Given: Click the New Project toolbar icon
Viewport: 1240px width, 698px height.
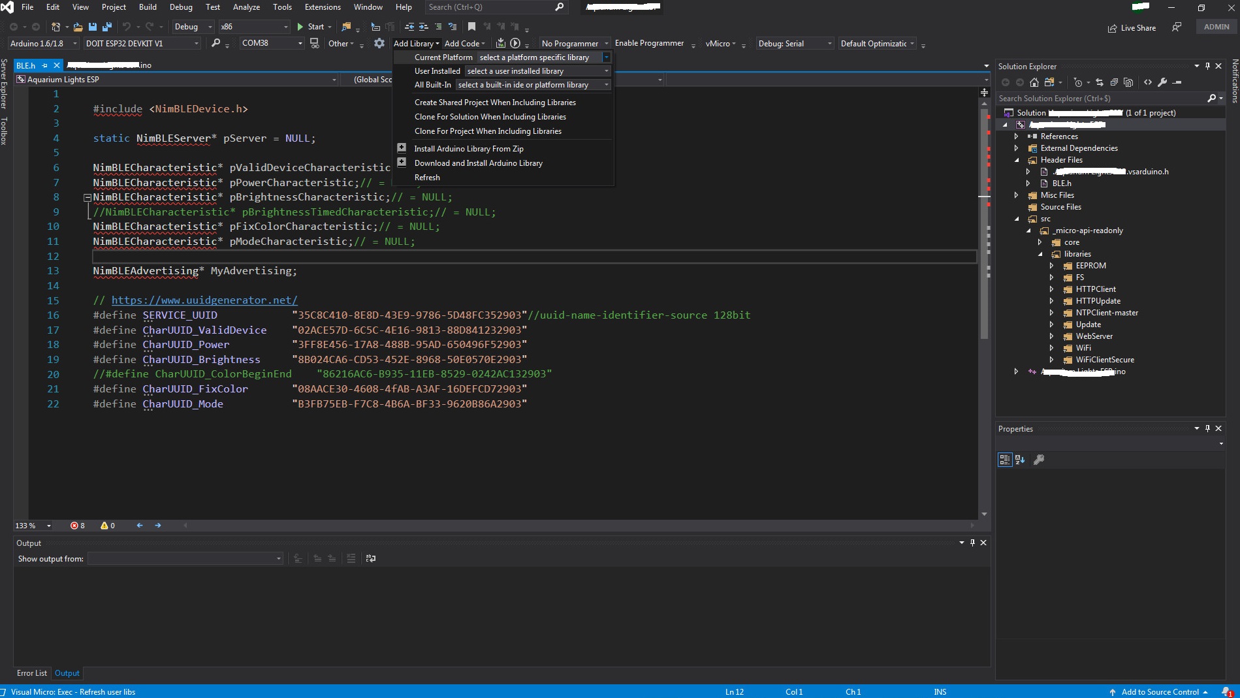Looking at the screenshot, I should pyautogui.click(x=56, y=27).
